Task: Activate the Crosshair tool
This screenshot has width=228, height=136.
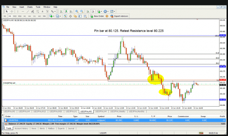Action: coord(12,11)
